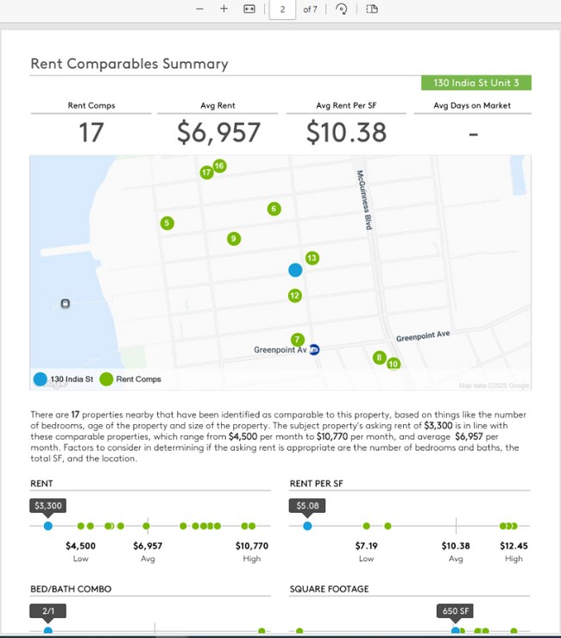The image size is (561, 638).
Task: Select rent comp marker 13
Action: [312, 258]
